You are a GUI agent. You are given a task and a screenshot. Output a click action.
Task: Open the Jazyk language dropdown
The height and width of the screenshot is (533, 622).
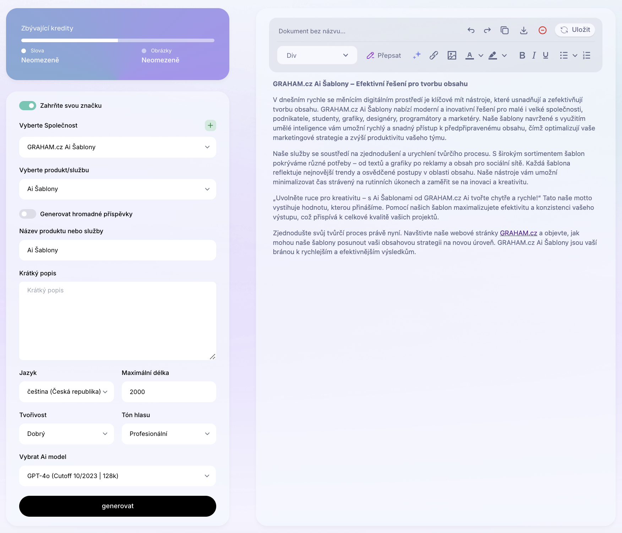[66, 392]
